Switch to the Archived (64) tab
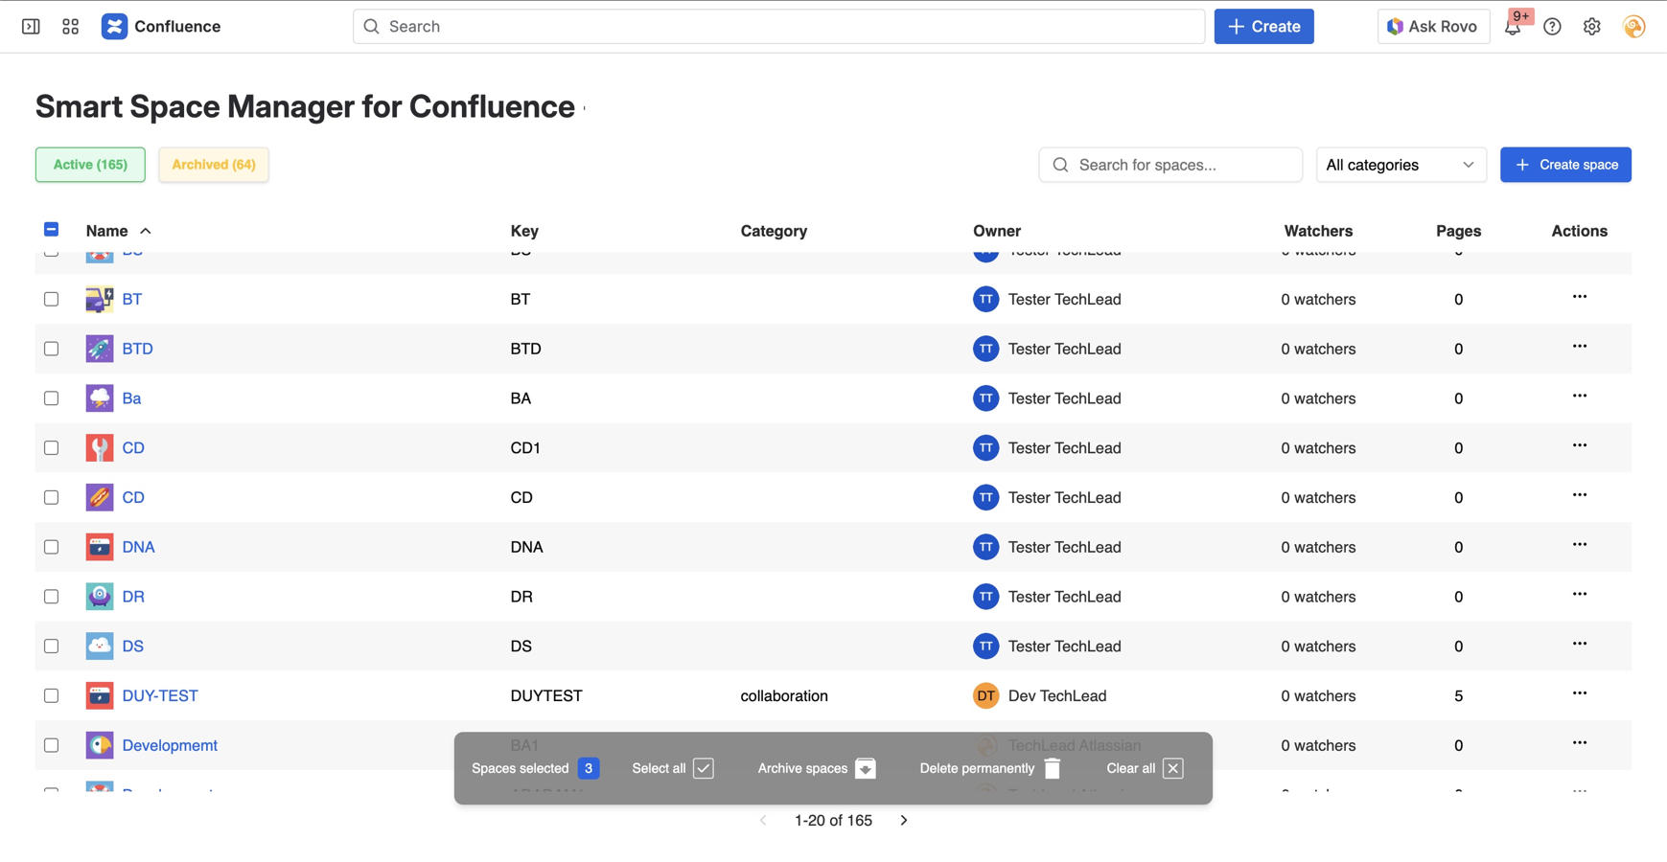The width and height of the screenshot is (1667, 862). [213, 165]
